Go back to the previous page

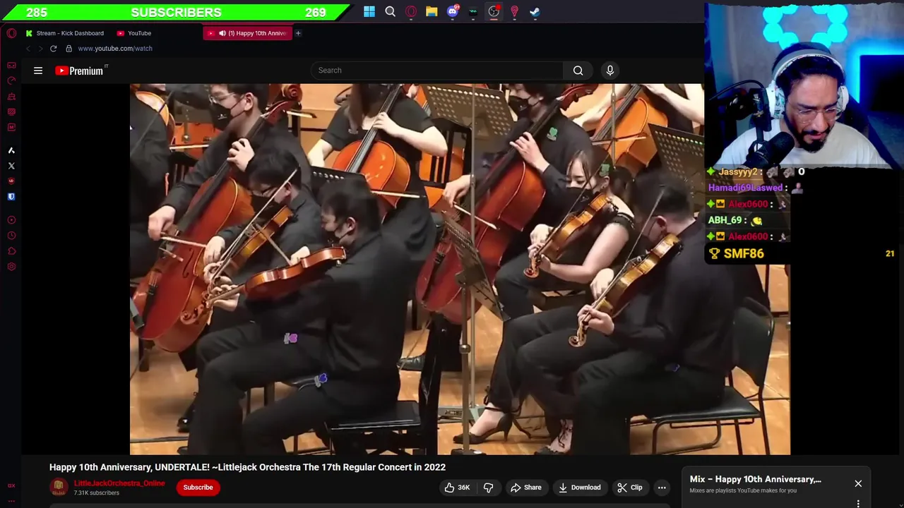[28, 49]
